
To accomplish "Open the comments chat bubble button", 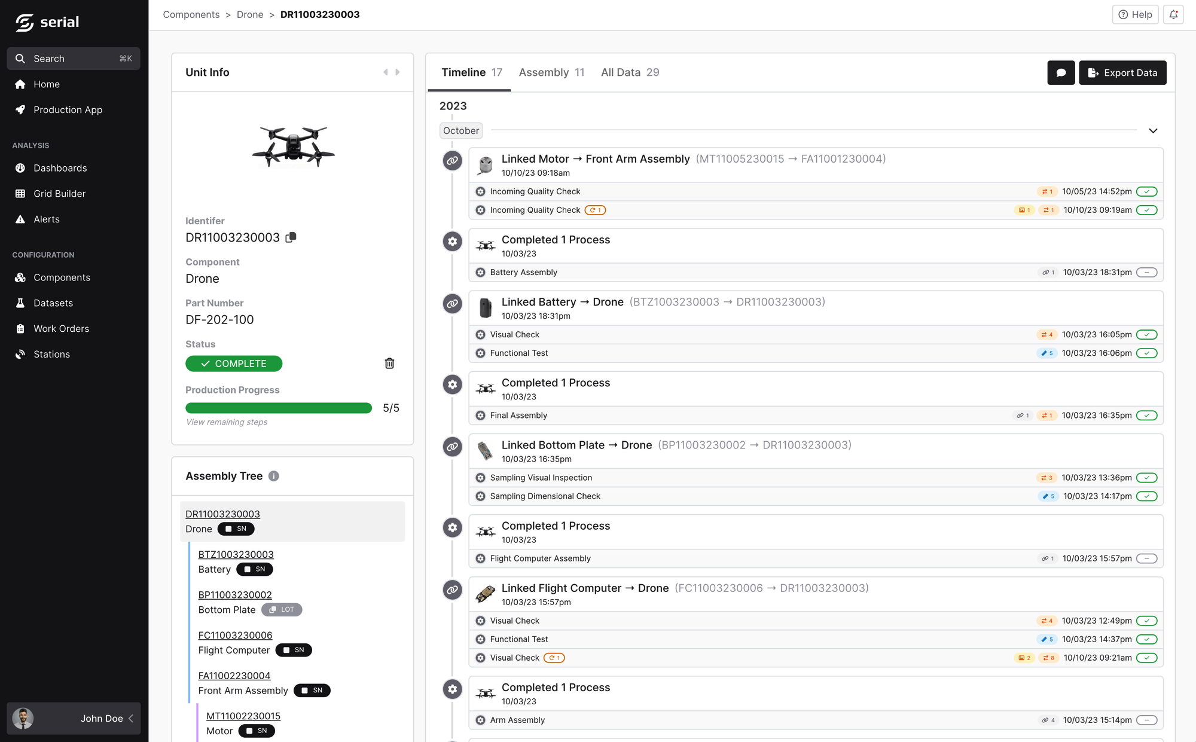I will point(1061,72).
